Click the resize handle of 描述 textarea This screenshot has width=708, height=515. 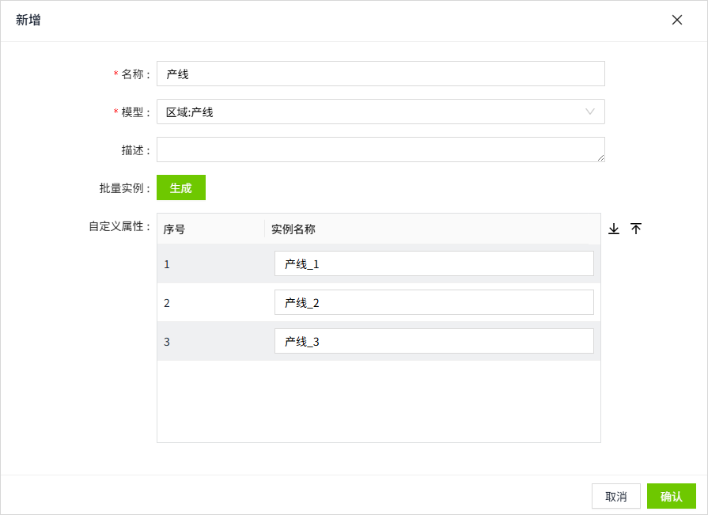pos(600,157)
